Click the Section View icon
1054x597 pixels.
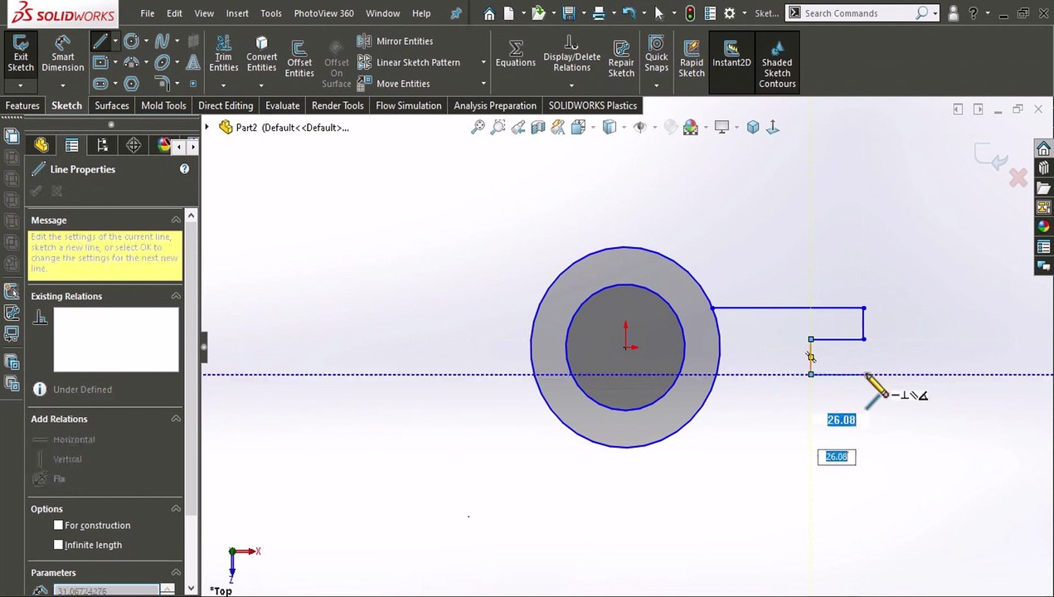[x=538, y=127]
